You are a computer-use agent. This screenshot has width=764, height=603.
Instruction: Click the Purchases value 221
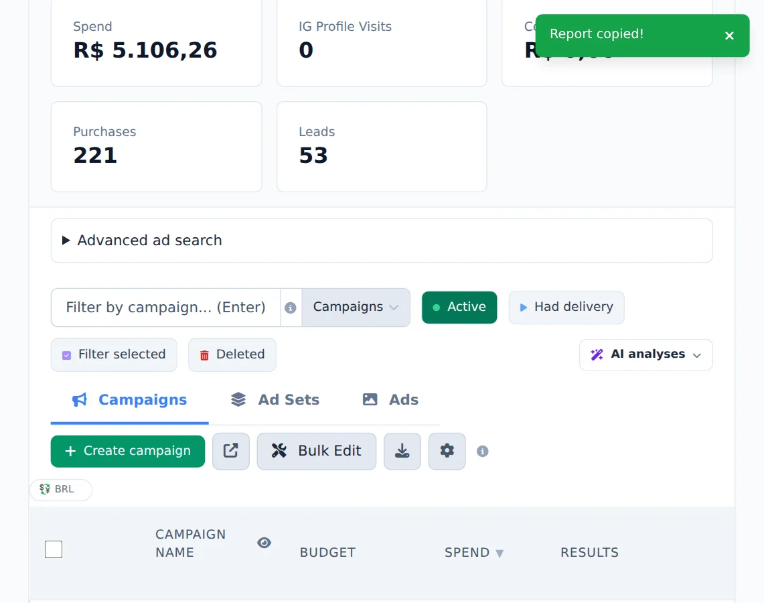[x=95, y=155]
